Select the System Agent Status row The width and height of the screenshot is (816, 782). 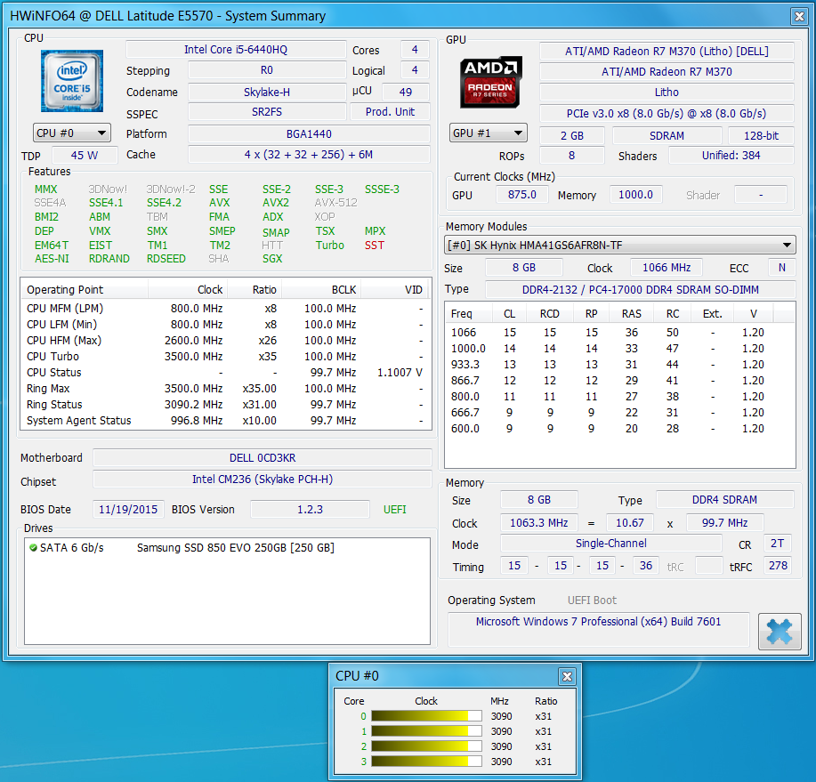click(x=225, y=421)
